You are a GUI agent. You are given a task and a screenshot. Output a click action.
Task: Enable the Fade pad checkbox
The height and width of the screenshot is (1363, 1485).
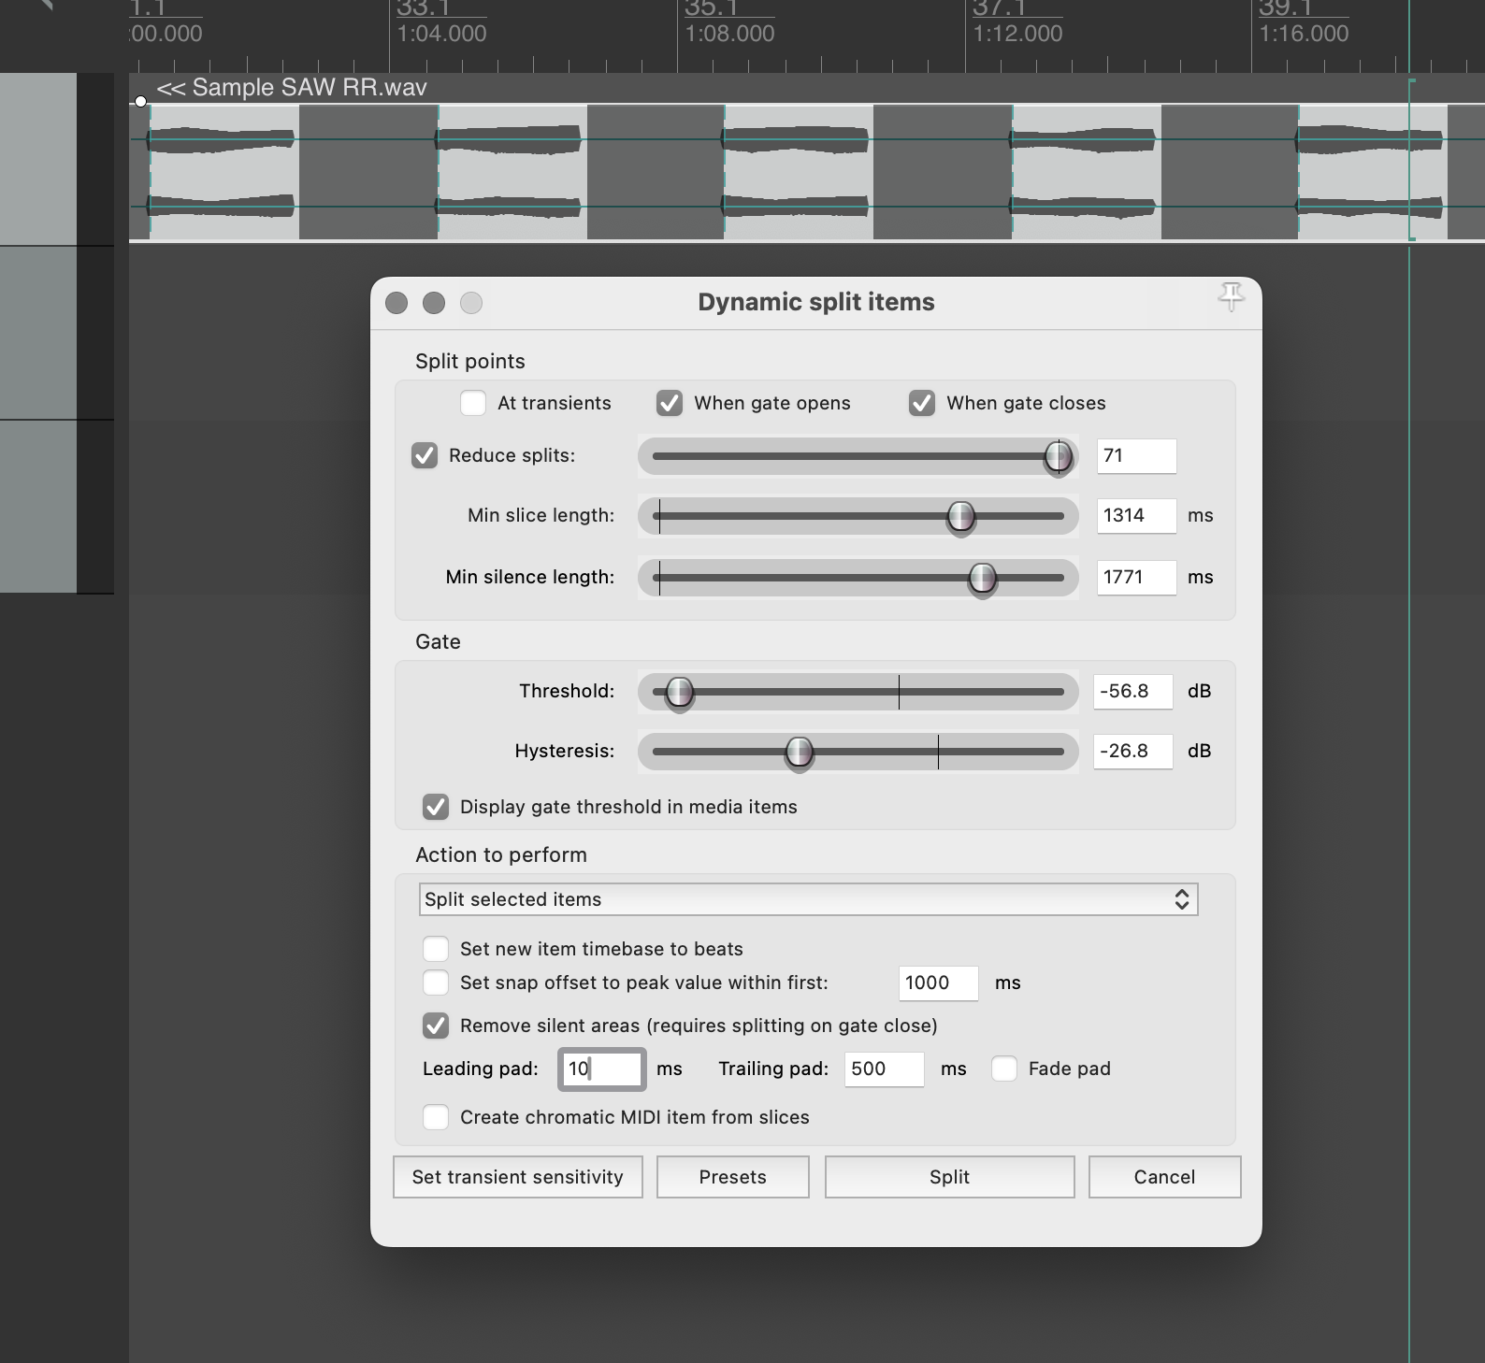pyautogui.click(x=1004, y=1069)
